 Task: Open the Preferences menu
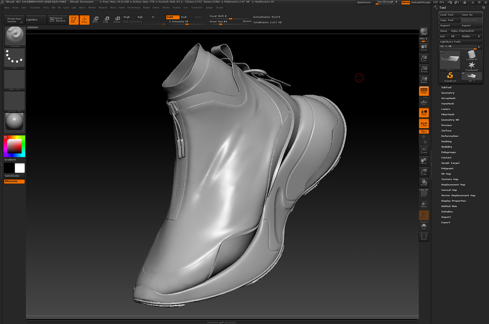(134, 7)
